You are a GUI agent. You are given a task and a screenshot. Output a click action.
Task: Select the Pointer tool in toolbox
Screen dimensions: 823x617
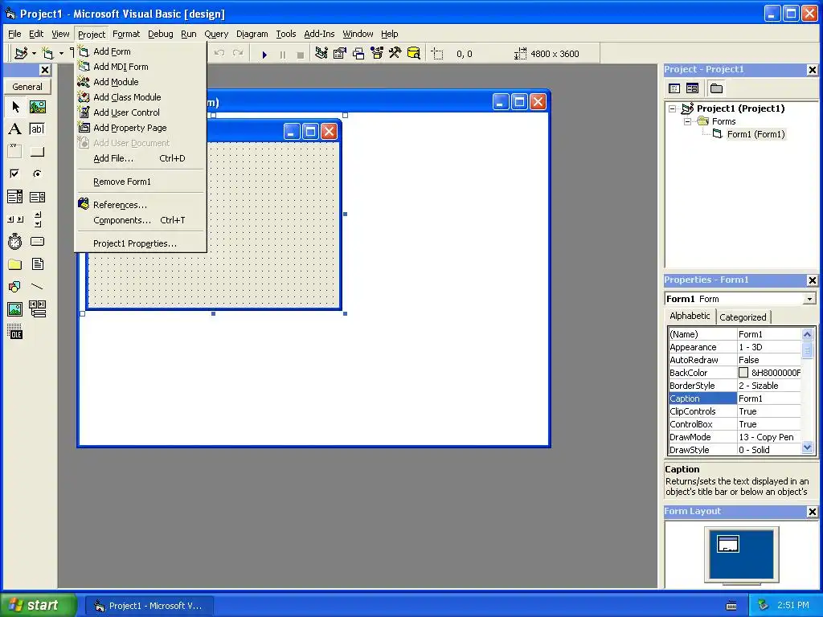(x=15, y=107)
